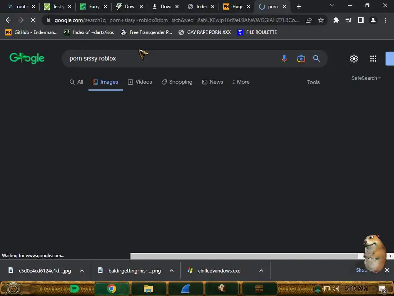Open Chrome's three-dot menu
Image resolution: width=394 pixels, height=296 pixels.
[386, 20]
